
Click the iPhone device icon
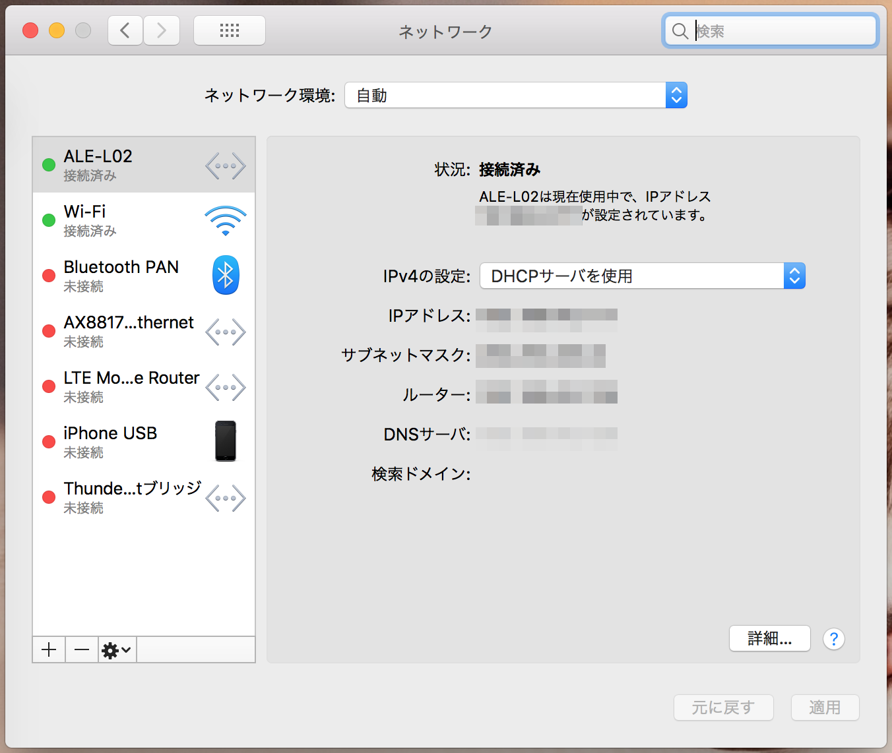click(226, 441)
